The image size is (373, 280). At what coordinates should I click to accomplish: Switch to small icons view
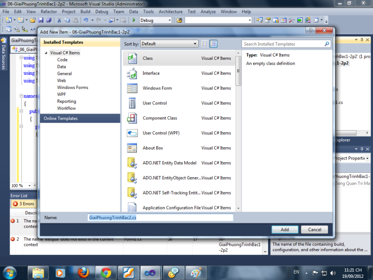click(x=204, y=44)
